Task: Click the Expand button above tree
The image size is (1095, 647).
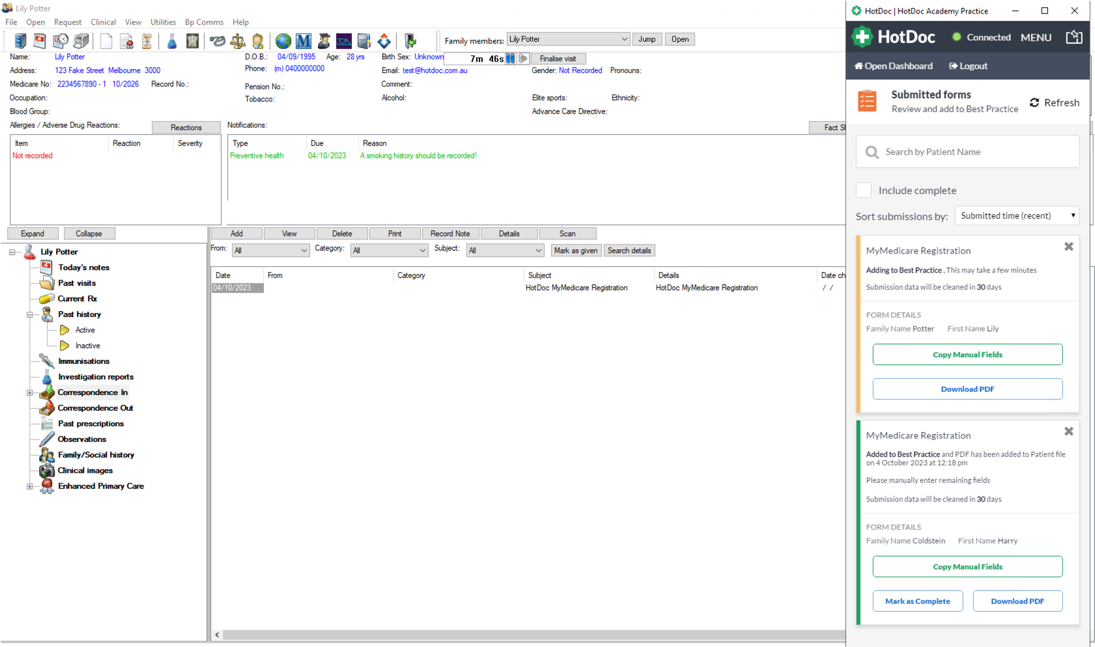Action: pyautogui.click(x=33, y=234)
